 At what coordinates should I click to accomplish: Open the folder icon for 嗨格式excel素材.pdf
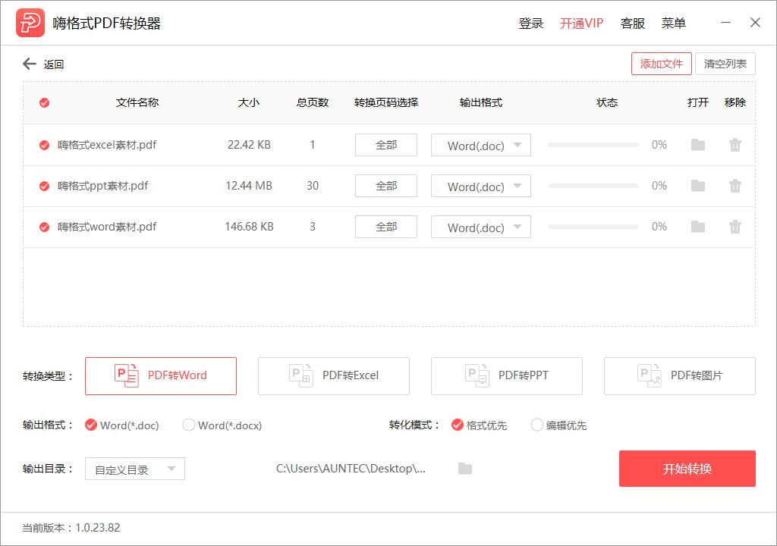[697, 145]
